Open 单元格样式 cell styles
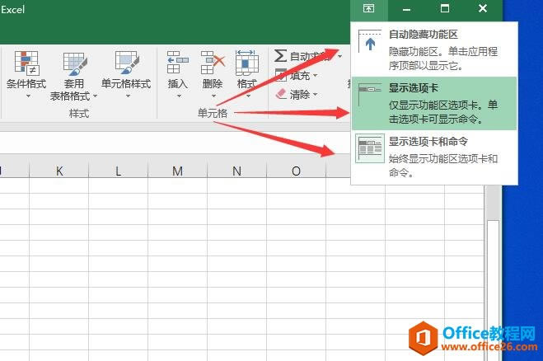Image resolution: width=543 pixels, height=361 pixels. click(126, 74)
